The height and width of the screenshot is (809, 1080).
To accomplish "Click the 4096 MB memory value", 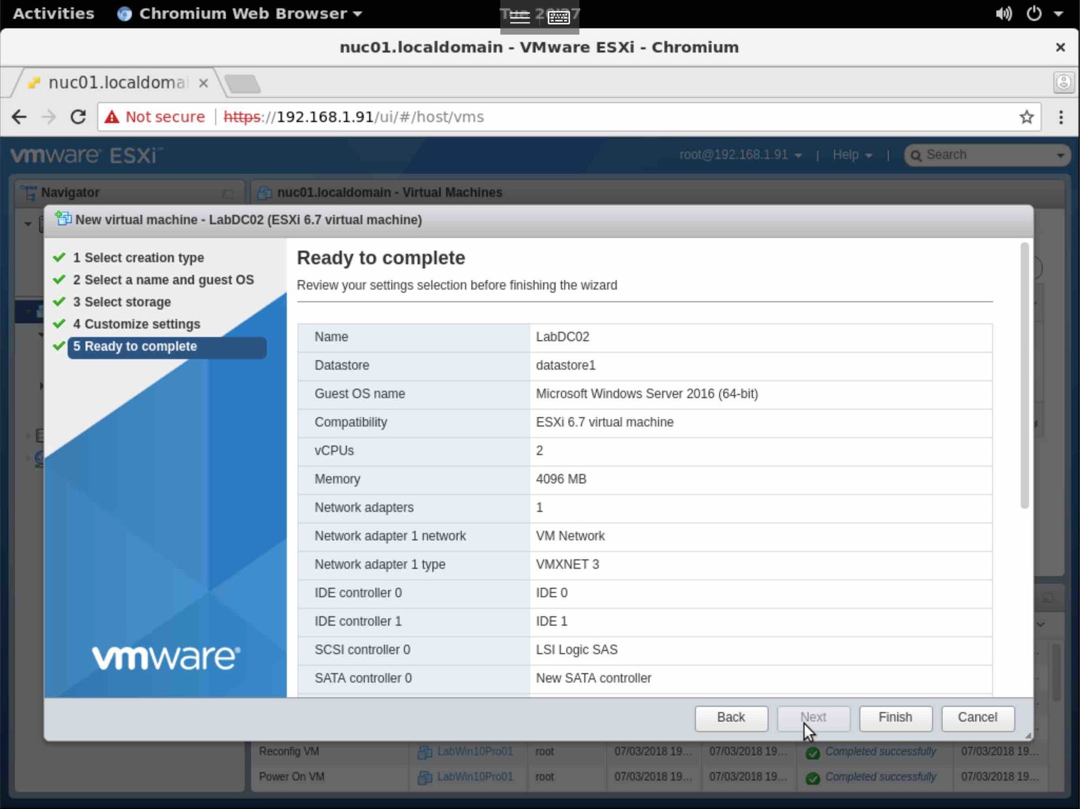I will pyautogui.click(x=561, y=479).
